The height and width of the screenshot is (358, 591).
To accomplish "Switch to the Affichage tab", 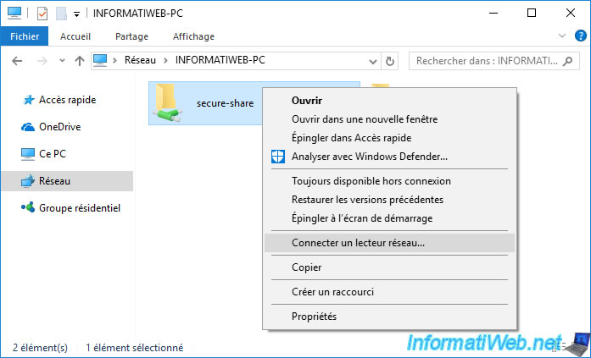I will point(193,36).
